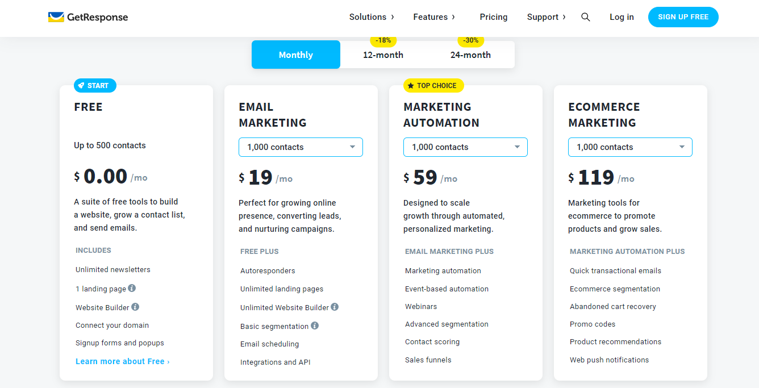Click Autoresponders feature

click(x=268, y=271)
